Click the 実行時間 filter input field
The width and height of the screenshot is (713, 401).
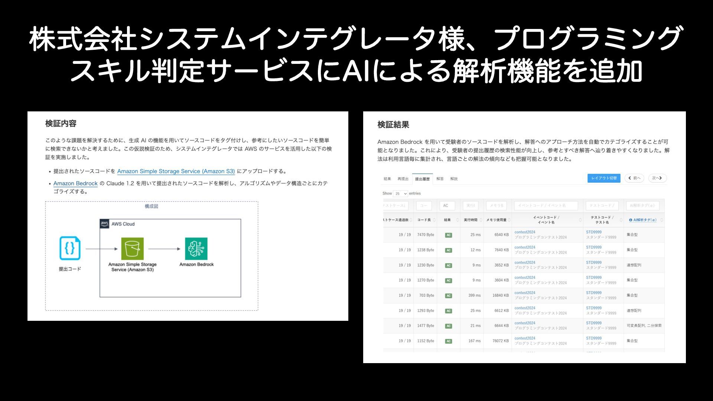point(471,206)
